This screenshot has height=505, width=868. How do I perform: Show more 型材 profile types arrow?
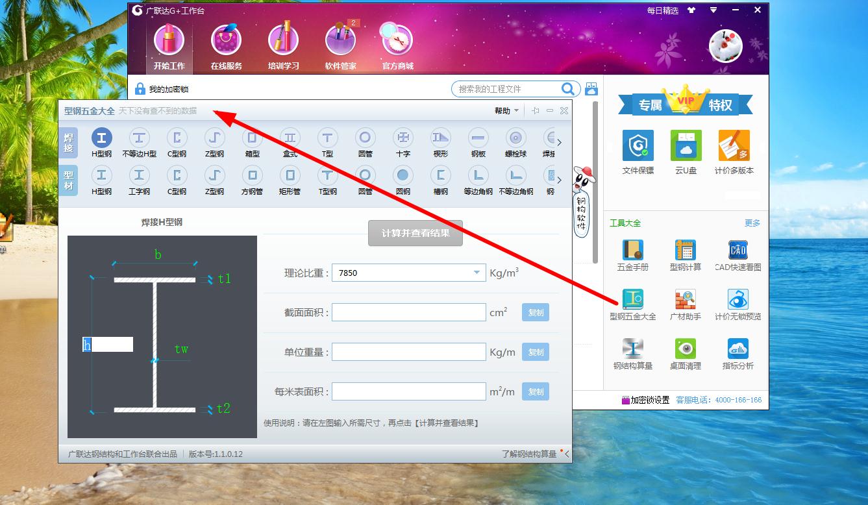pyautogui.click(x=560, y=180)
